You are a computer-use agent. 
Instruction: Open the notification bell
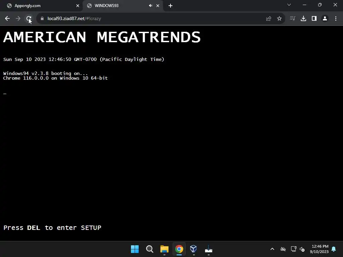pyautogui.click(x=334, y=249)
